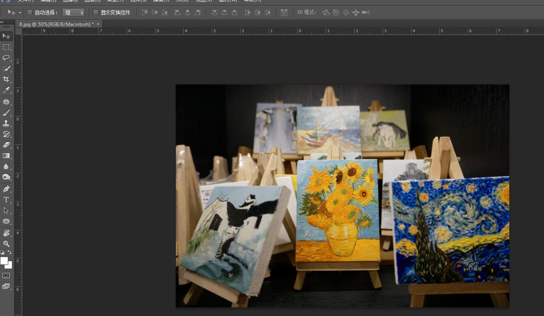Open the 组 auto-select dropdown
Screen dimensions: 544x316
[73, 12]
